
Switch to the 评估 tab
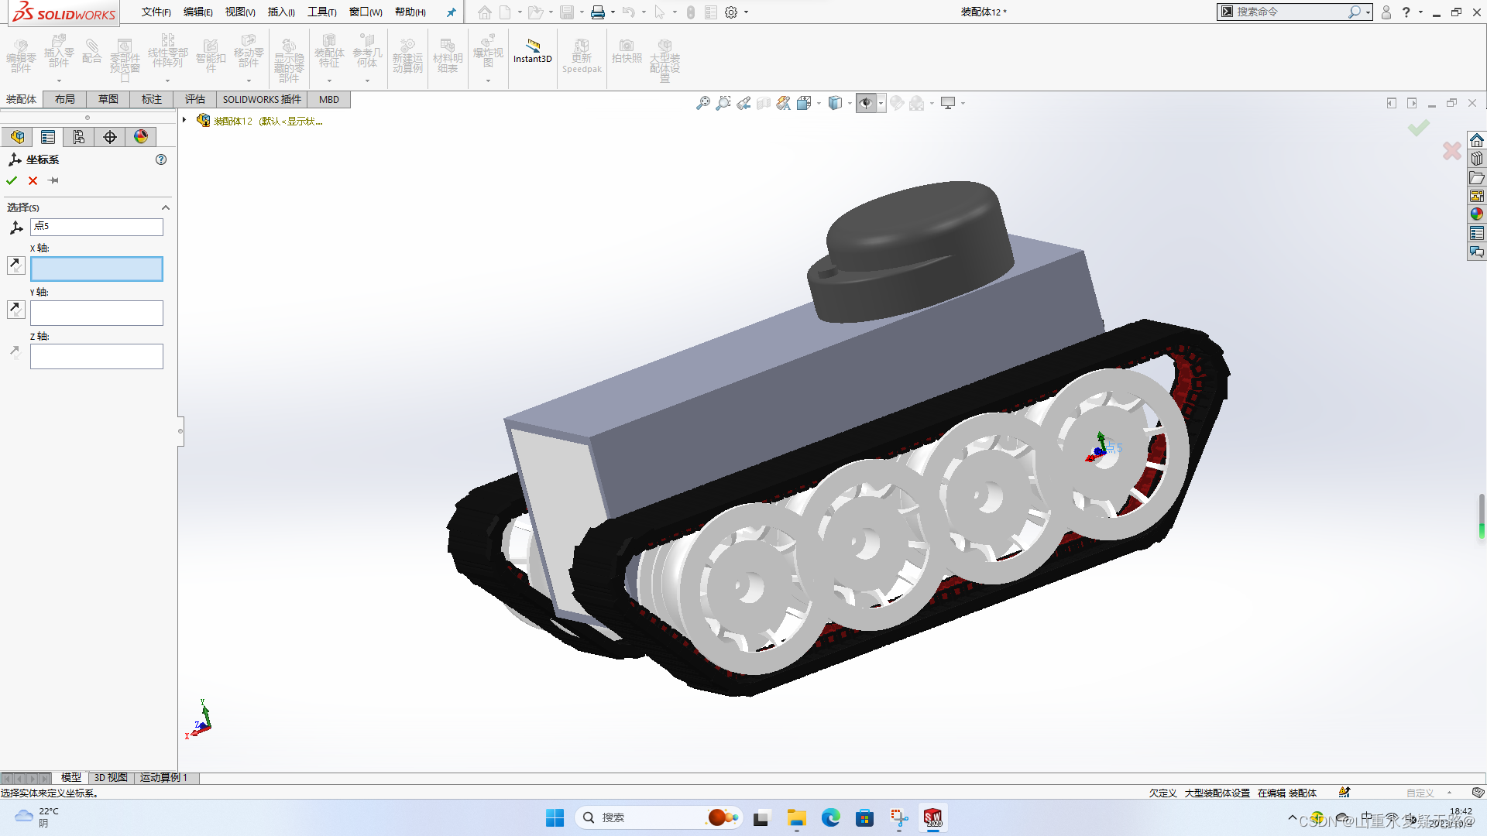pyautogui.click(x=195, y=99)
